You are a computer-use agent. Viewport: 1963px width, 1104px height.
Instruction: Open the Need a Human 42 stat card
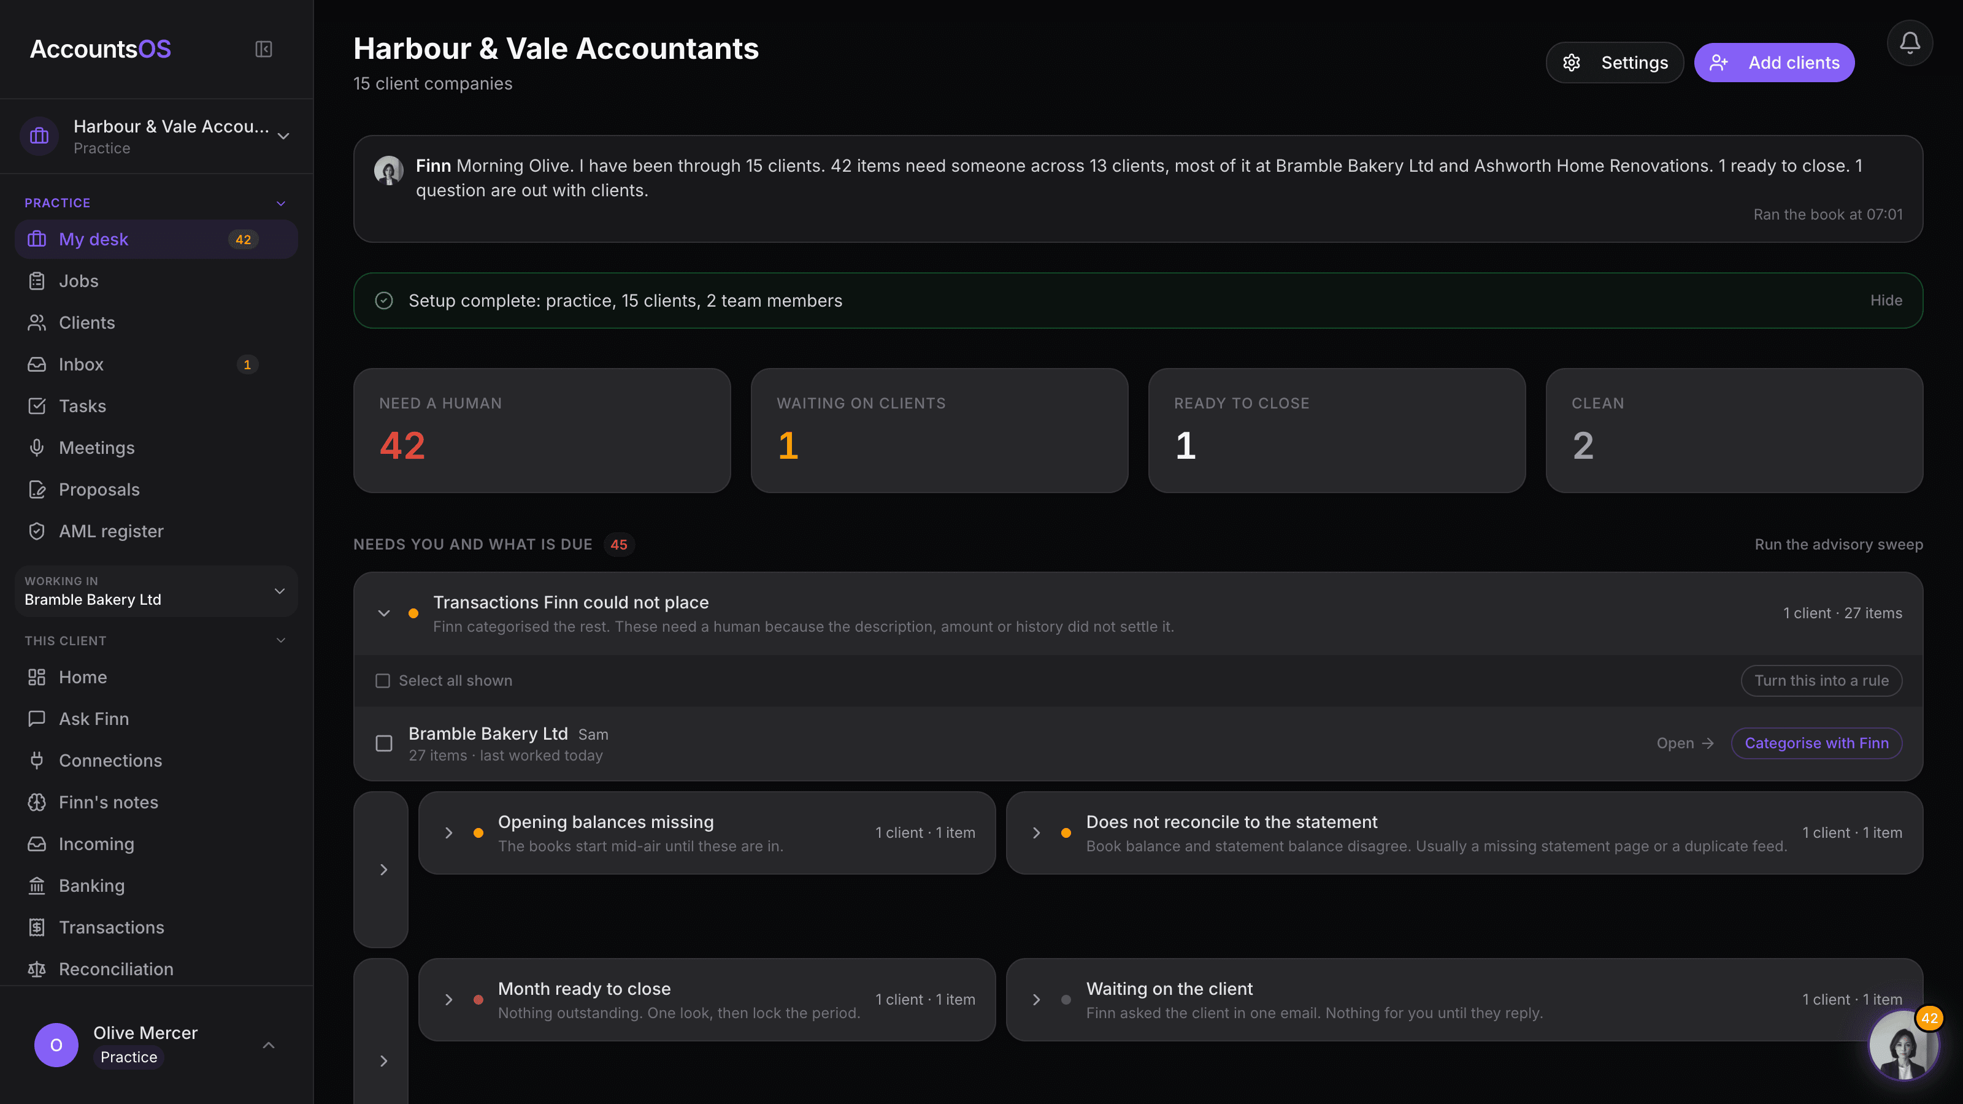point(542,431)
